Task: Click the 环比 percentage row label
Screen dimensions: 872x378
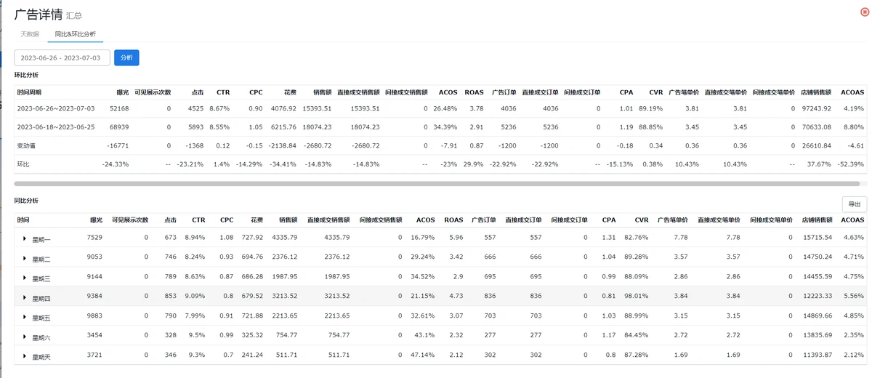Action: coord(24,164)
